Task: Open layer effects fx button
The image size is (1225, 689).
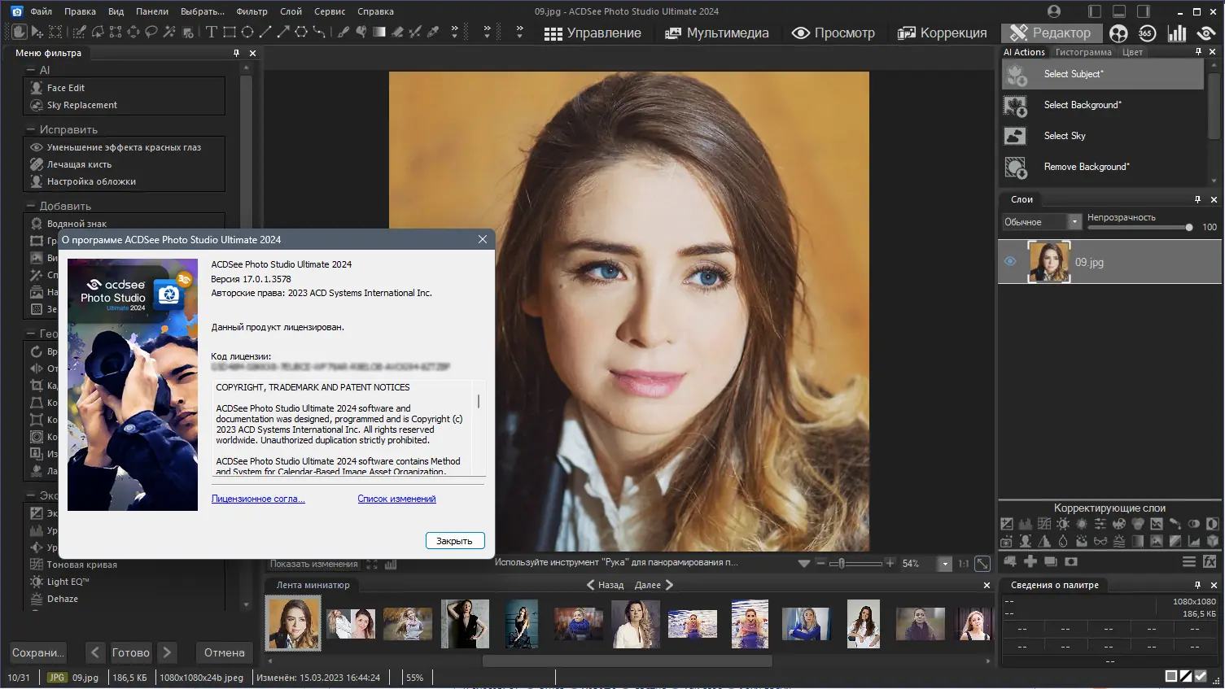Action: pos(1210,561)
